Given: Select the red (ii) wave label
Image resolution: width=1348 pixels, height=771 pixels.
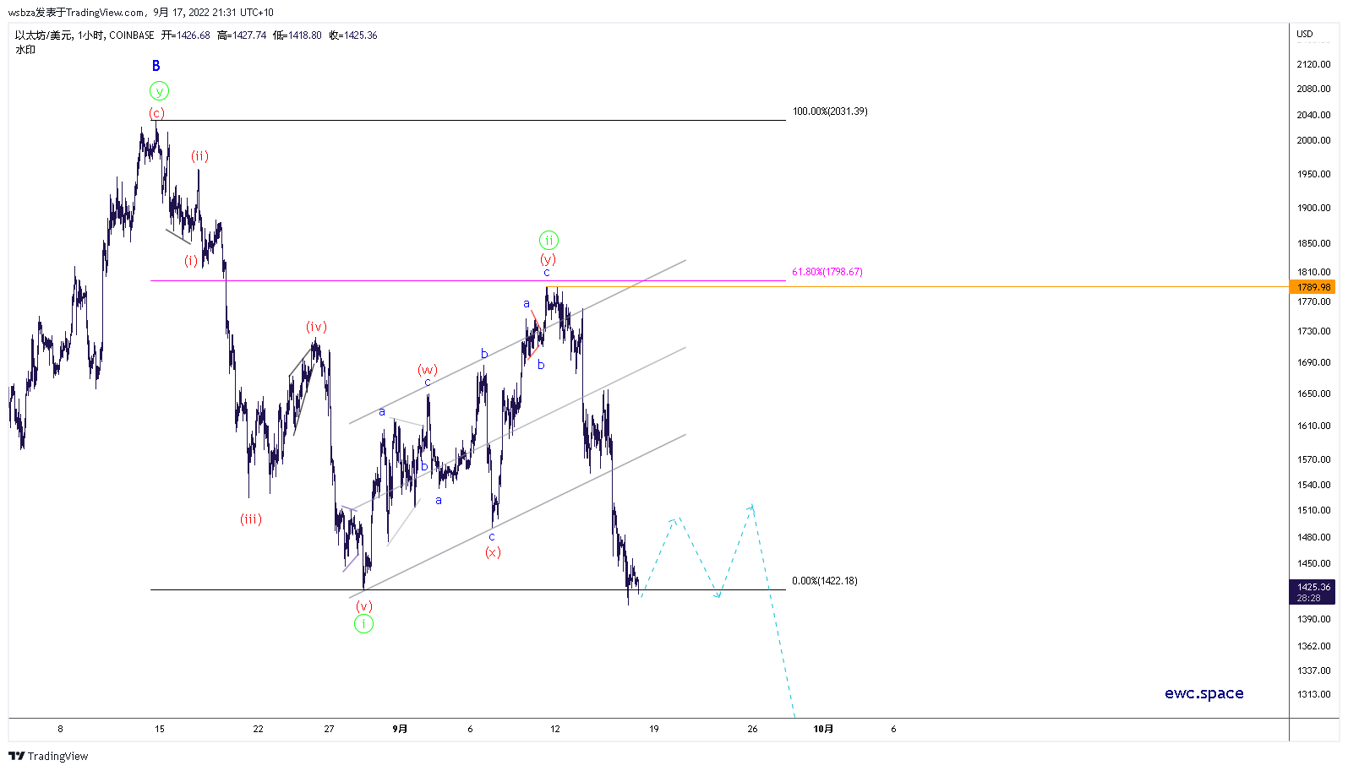Looking at the screenshot, I should pos(199,156).
